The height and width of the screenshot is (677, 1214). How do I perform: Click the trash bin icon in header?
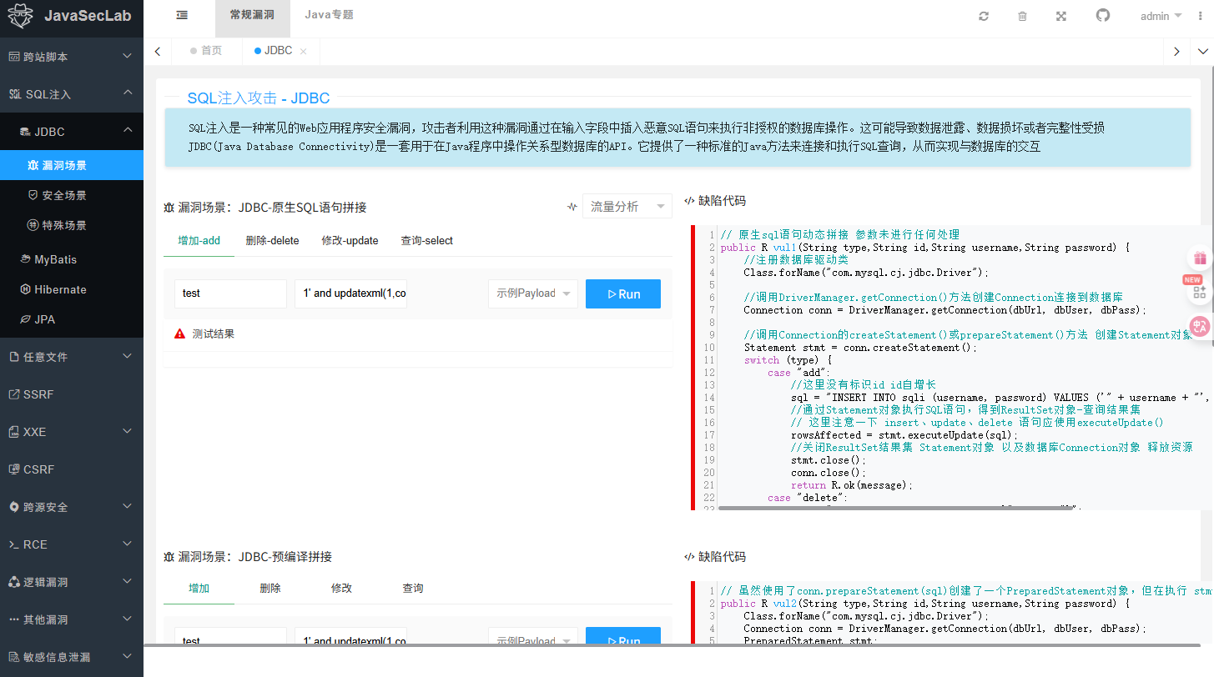(1022, 16)
